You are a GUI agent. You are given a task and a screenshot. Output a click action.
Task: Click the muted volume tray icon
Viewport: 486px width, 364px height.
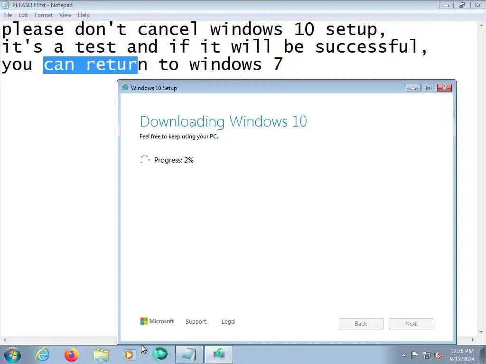438,355
